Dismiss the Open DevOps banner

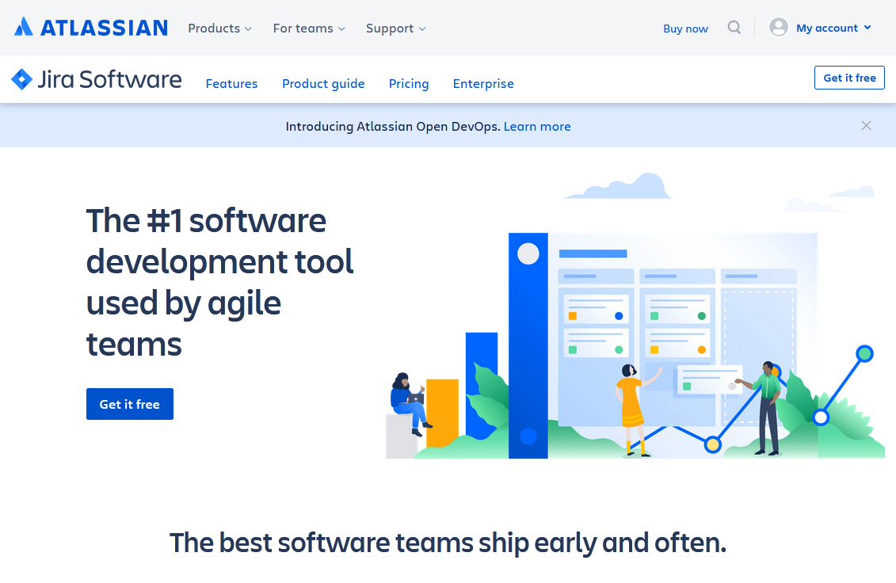click(x=866, y=126)
